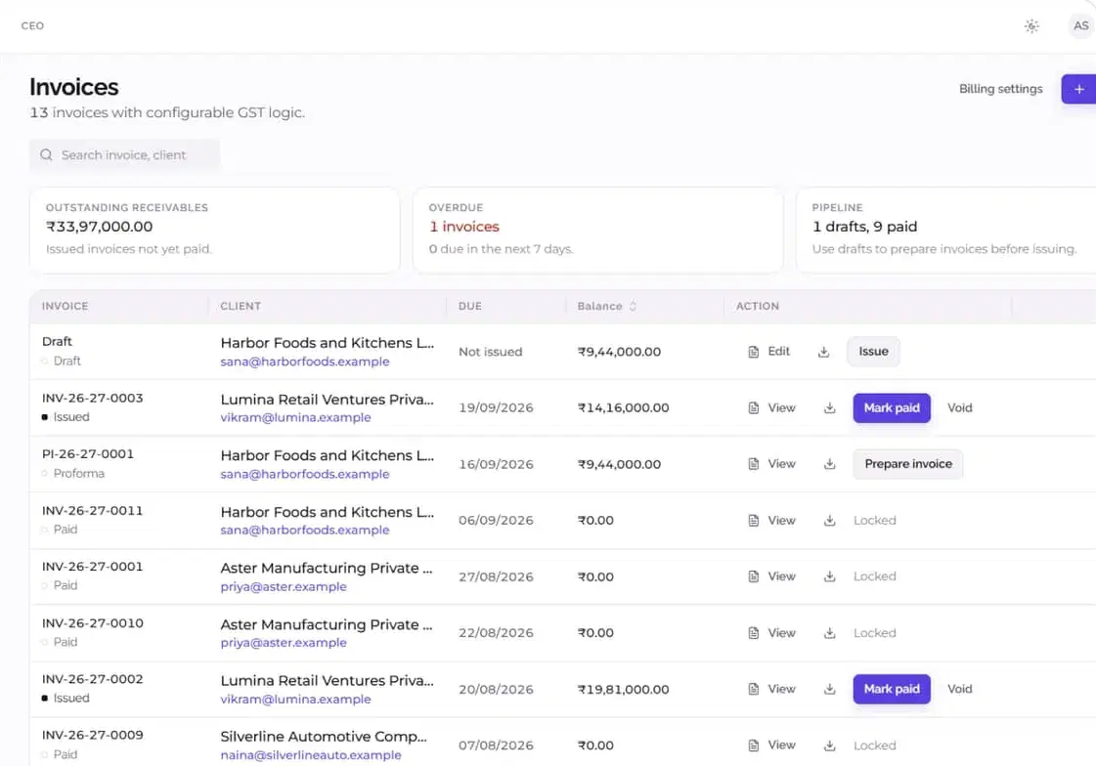Image resolution: width=1096 pixels, height=766 pixels.
Task: Open email link vikram@lumina.example in INV-26-27-0003 row
Action: (295, 417)
